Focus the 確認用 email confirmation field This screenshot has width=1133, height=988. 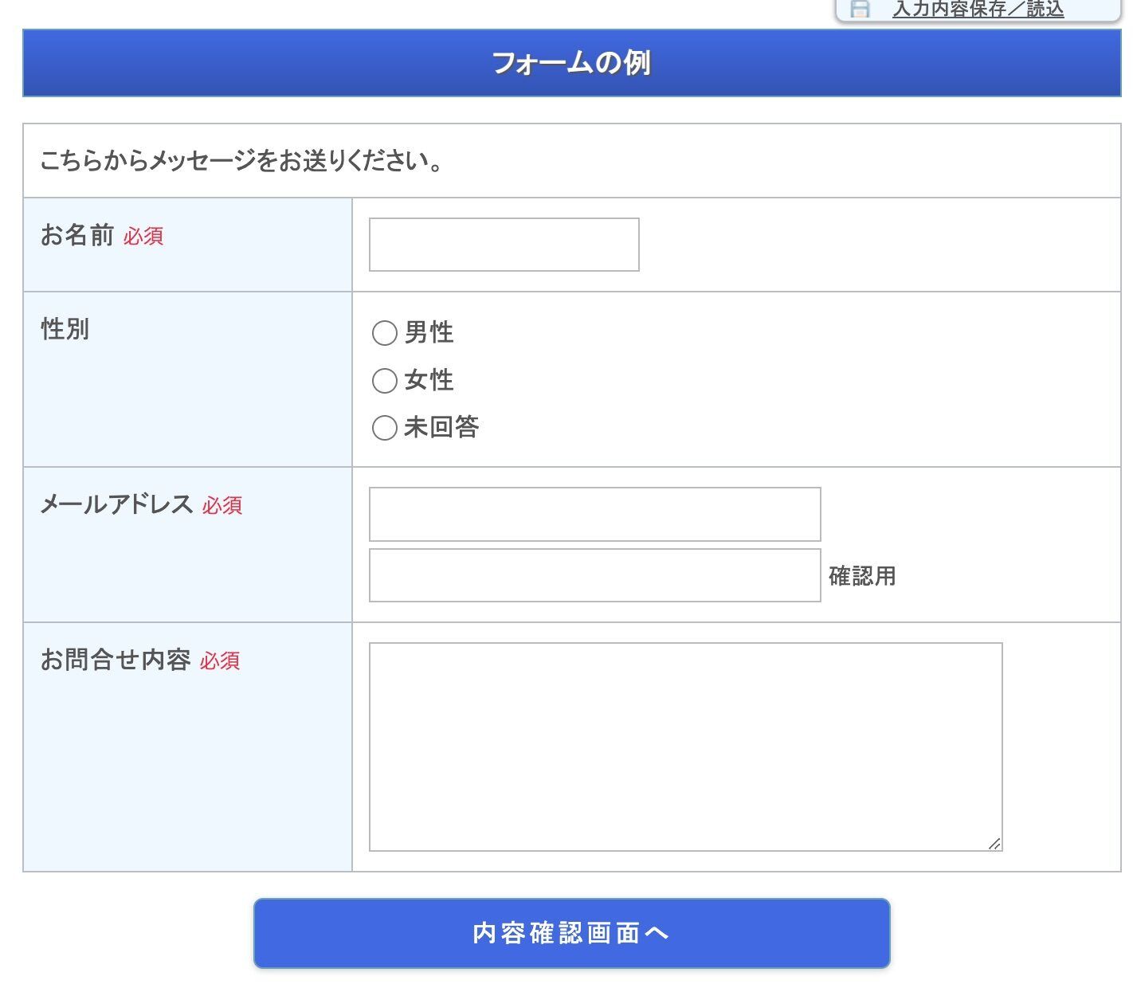pyautogui.click(x=594, y=575)
